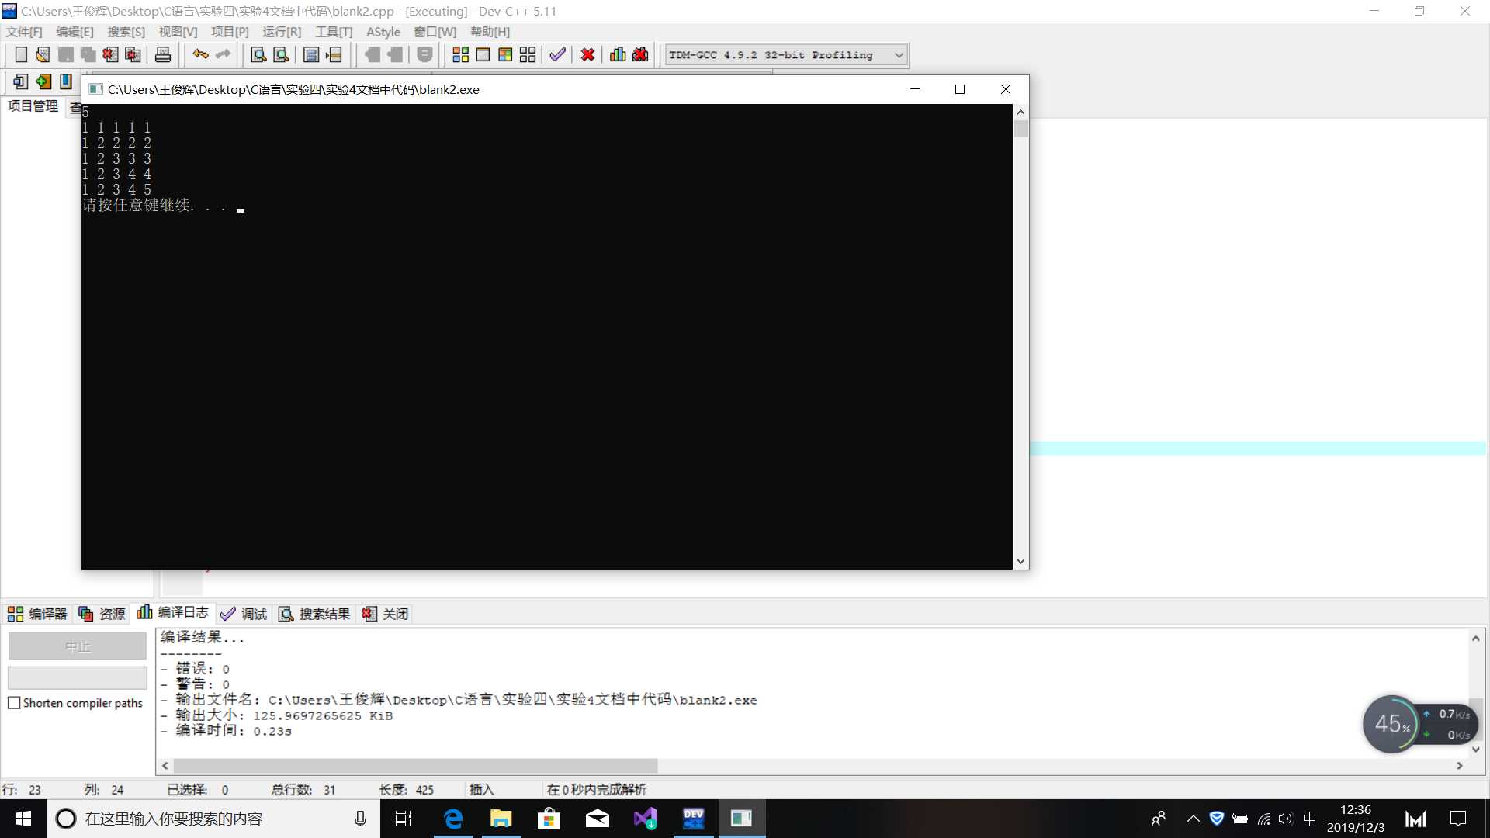
Task: Click the green plus Insert icon
Action: tap(43, 81)
